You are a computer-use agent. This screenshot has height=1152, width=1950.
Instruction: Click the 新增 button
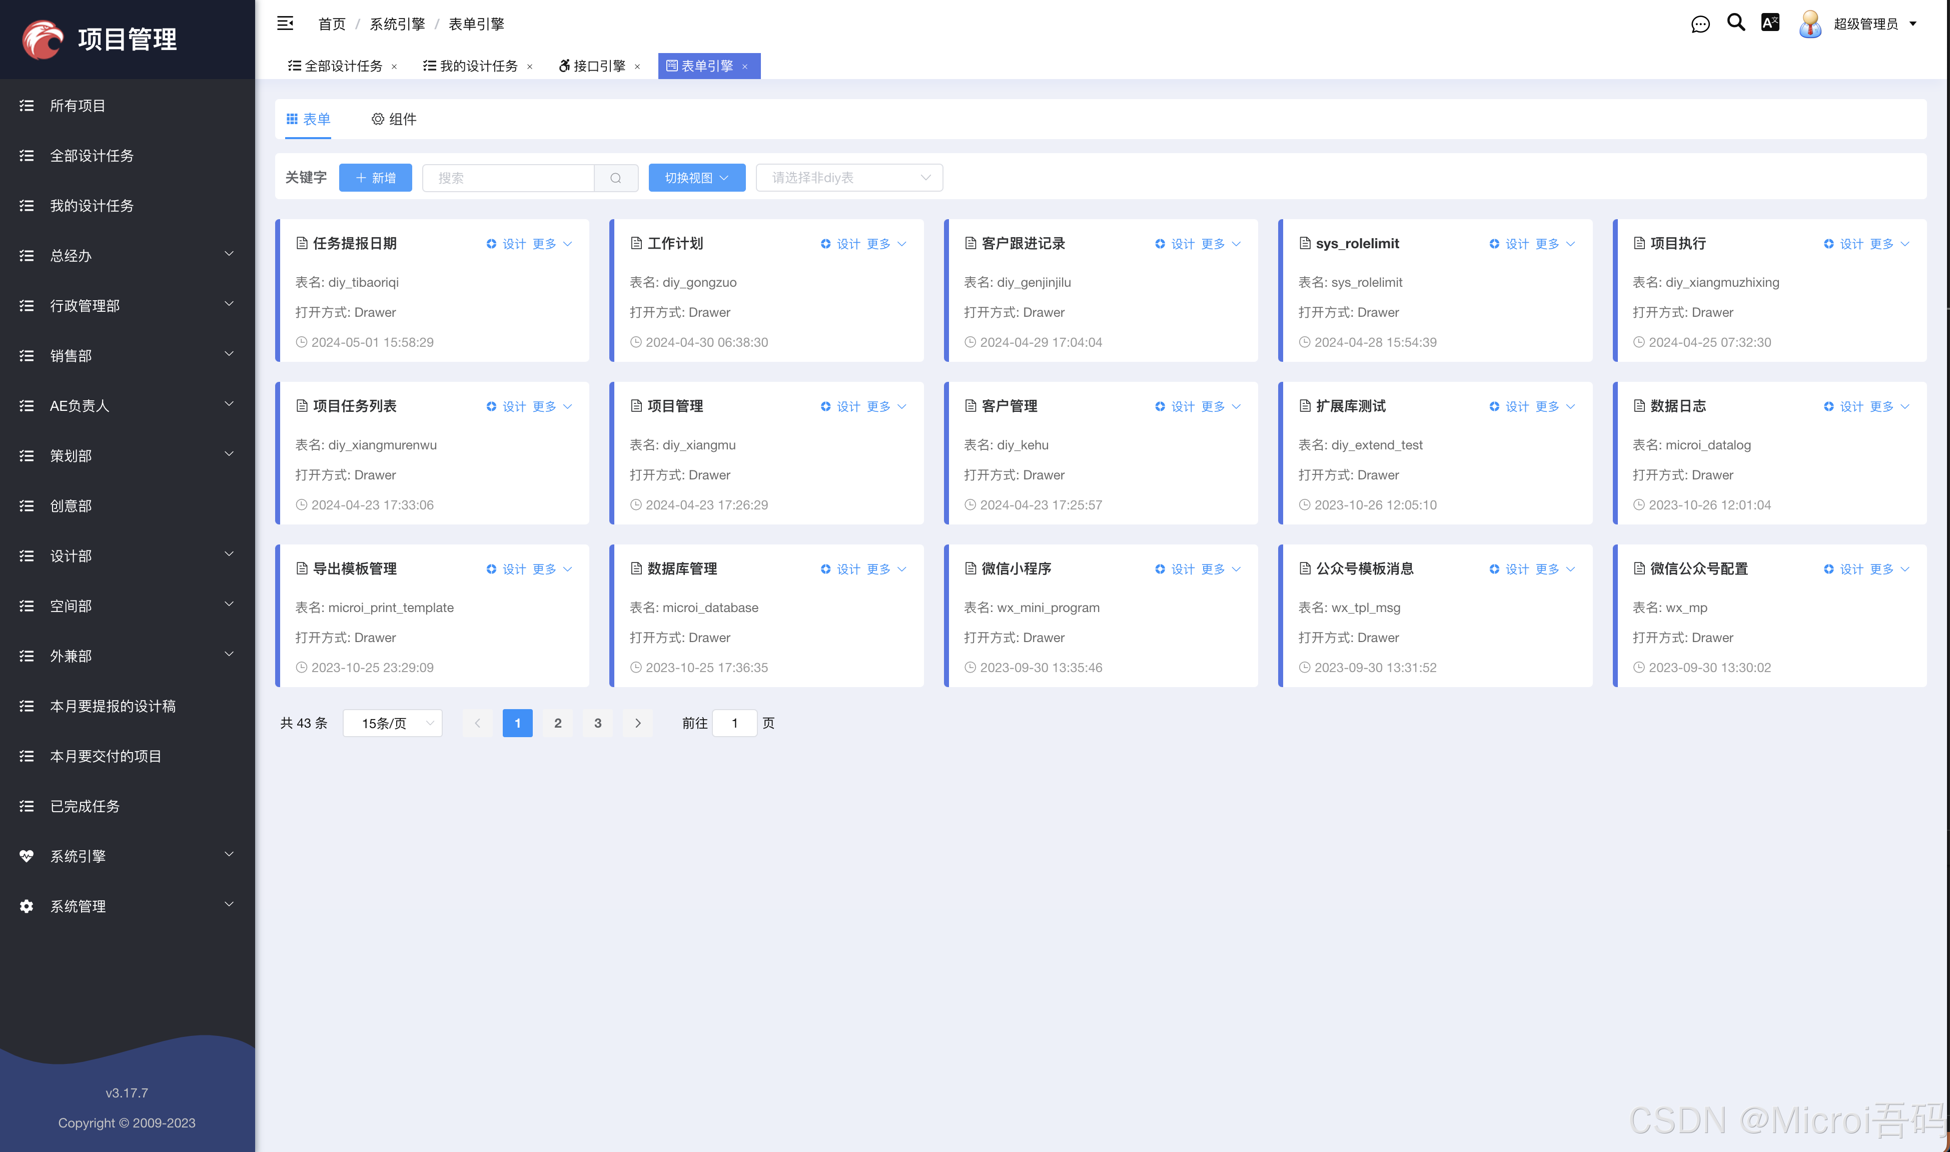click(375, 178)
